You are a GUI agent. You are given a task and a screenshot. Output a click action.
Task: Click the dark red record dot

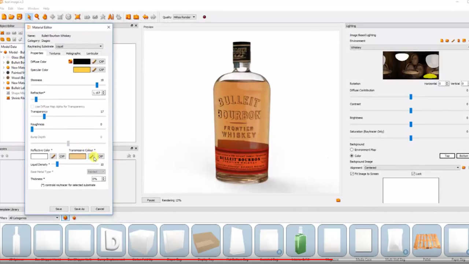pyautogui.click(x=204, y=17)
